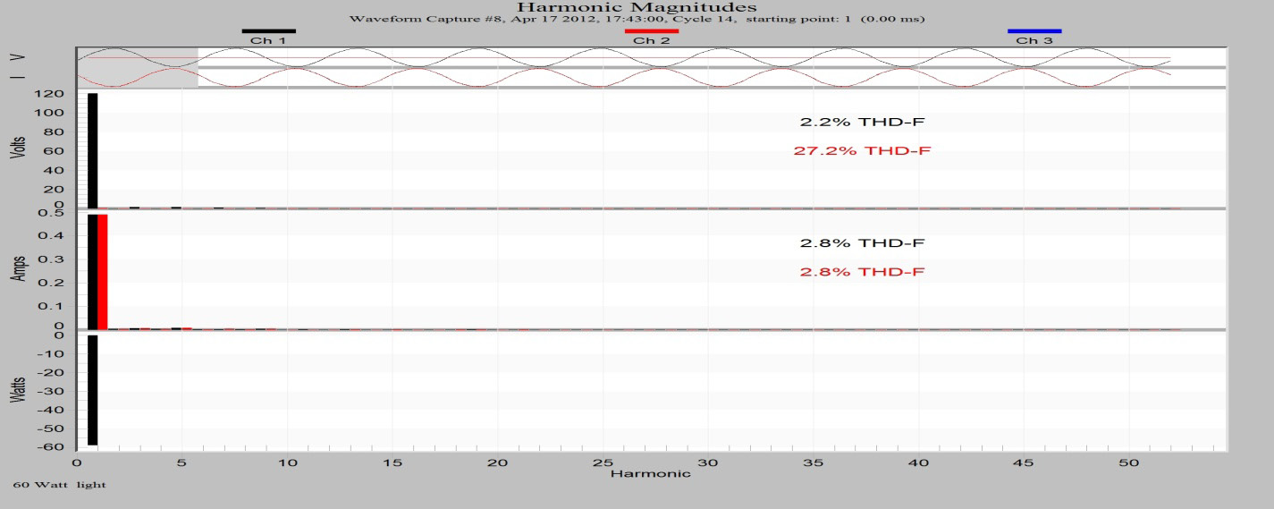Click the black Ch 1 legend swatch
The width and height of the screenshot is (1274, 509).
tap(268, 31)
